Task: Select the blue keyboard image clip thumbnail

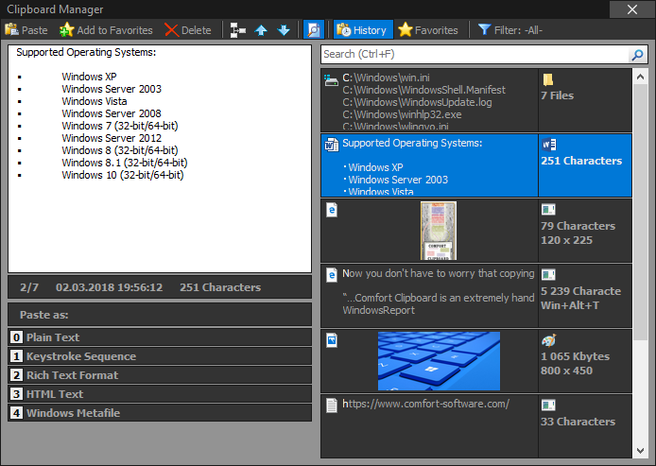Action: [439, 361]
